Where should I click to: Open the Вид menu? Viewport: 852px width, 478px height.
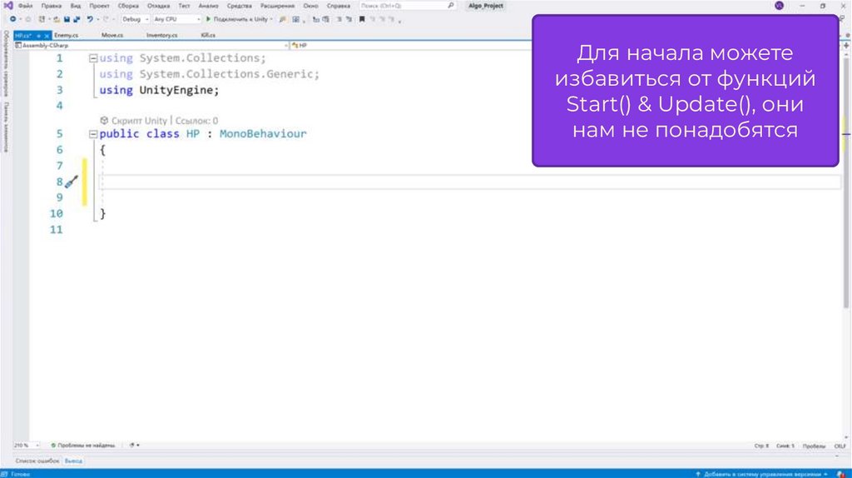click(76, 6)
